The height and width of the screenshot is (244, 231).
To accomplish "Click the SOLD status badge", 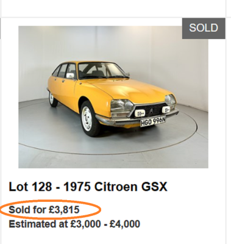I will coord(204,28).
